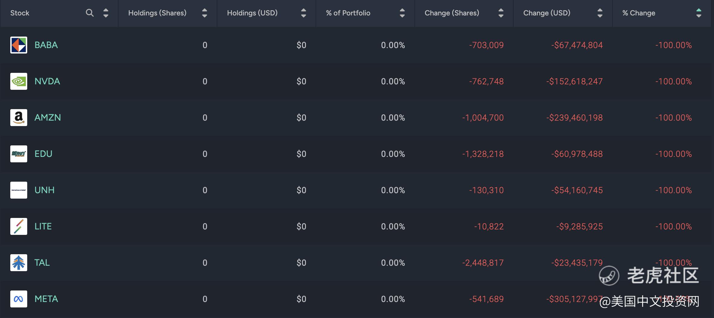Open the NVDA stock logo

tap(19, 81)
